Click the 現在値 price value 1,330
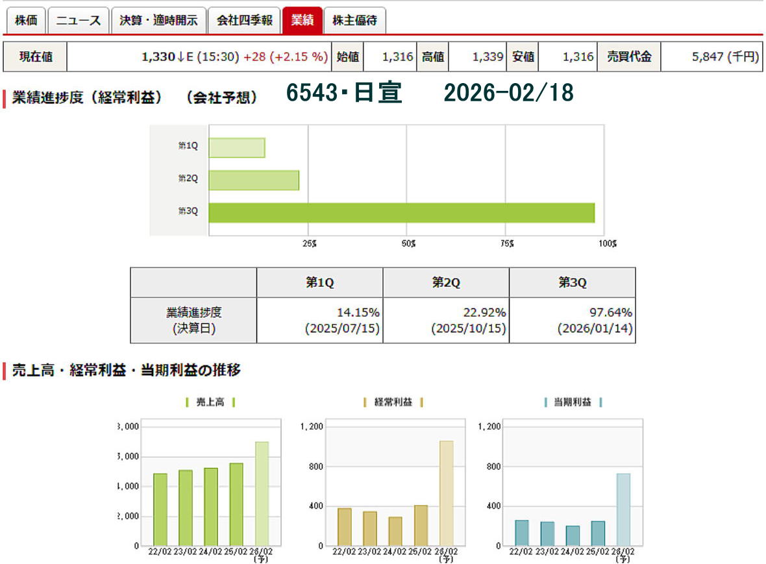Viewport: 766px width, 564px height. pos(158,57)
